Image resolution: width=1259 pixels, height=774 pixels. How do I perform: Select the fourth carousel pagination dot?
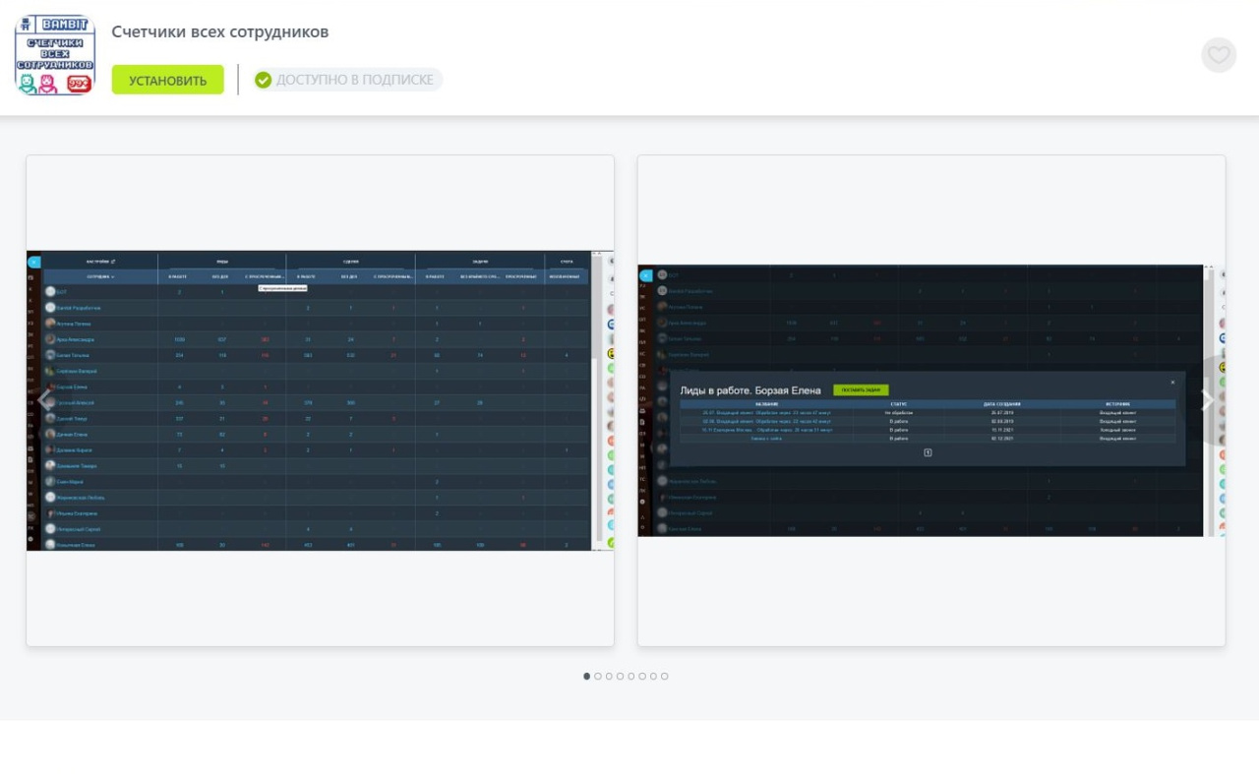(621, 677)
